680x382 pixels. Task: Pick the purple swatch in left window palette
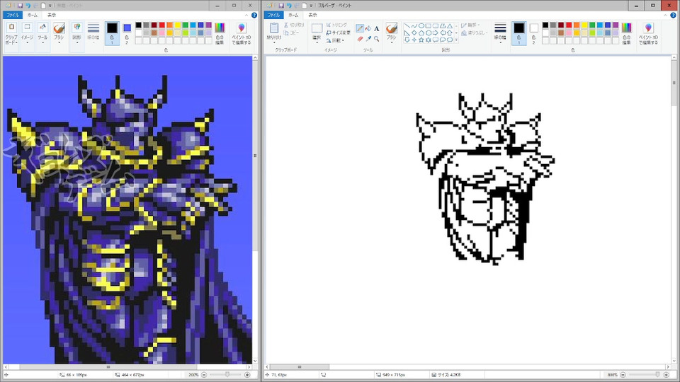tap(208, 25)
